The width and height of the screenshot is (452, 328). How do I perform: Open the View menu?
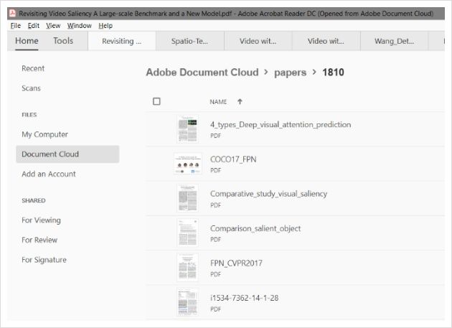[53, 26]
